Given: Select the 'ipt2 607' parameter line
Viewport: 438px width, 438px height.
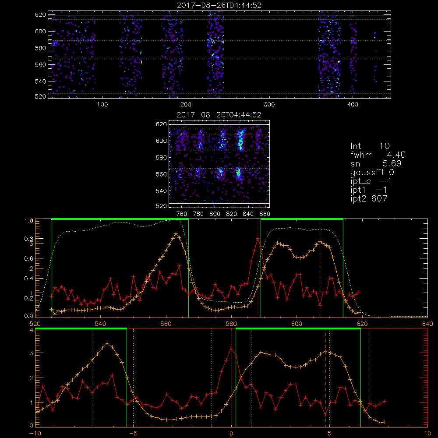Looking at the screenshot, I should [x=369, y=198].
